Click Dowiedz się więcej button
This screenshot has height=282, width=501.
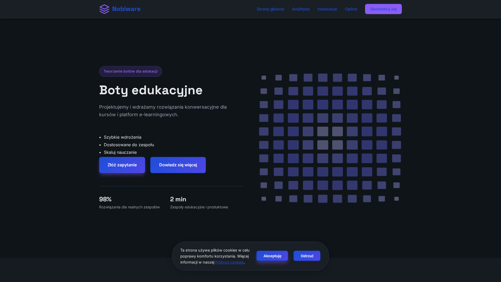click(x=178, y=165)
